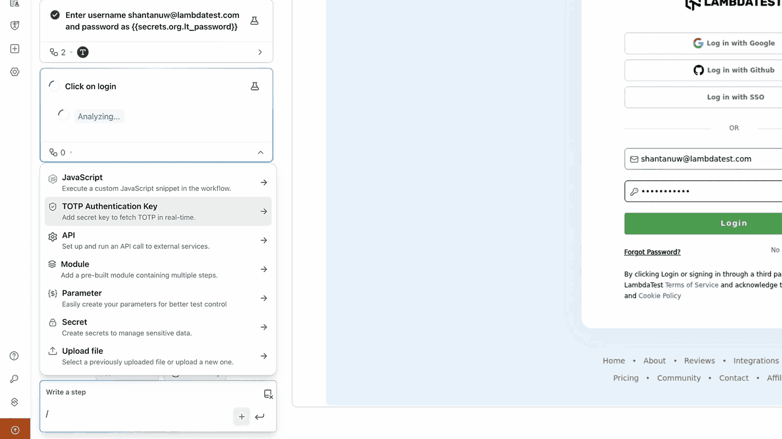Open the Secret option arrow
Viewport: 782px width, 439px height.
pyautogui.click(x=264, y=327)
